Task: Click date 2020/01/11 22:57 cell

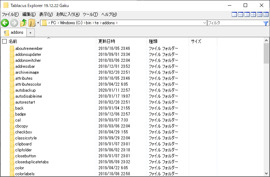Action: tap(114, 90)
